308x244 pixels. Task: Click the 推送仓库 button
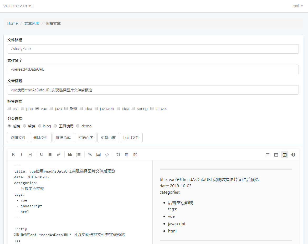click(63, 138)
